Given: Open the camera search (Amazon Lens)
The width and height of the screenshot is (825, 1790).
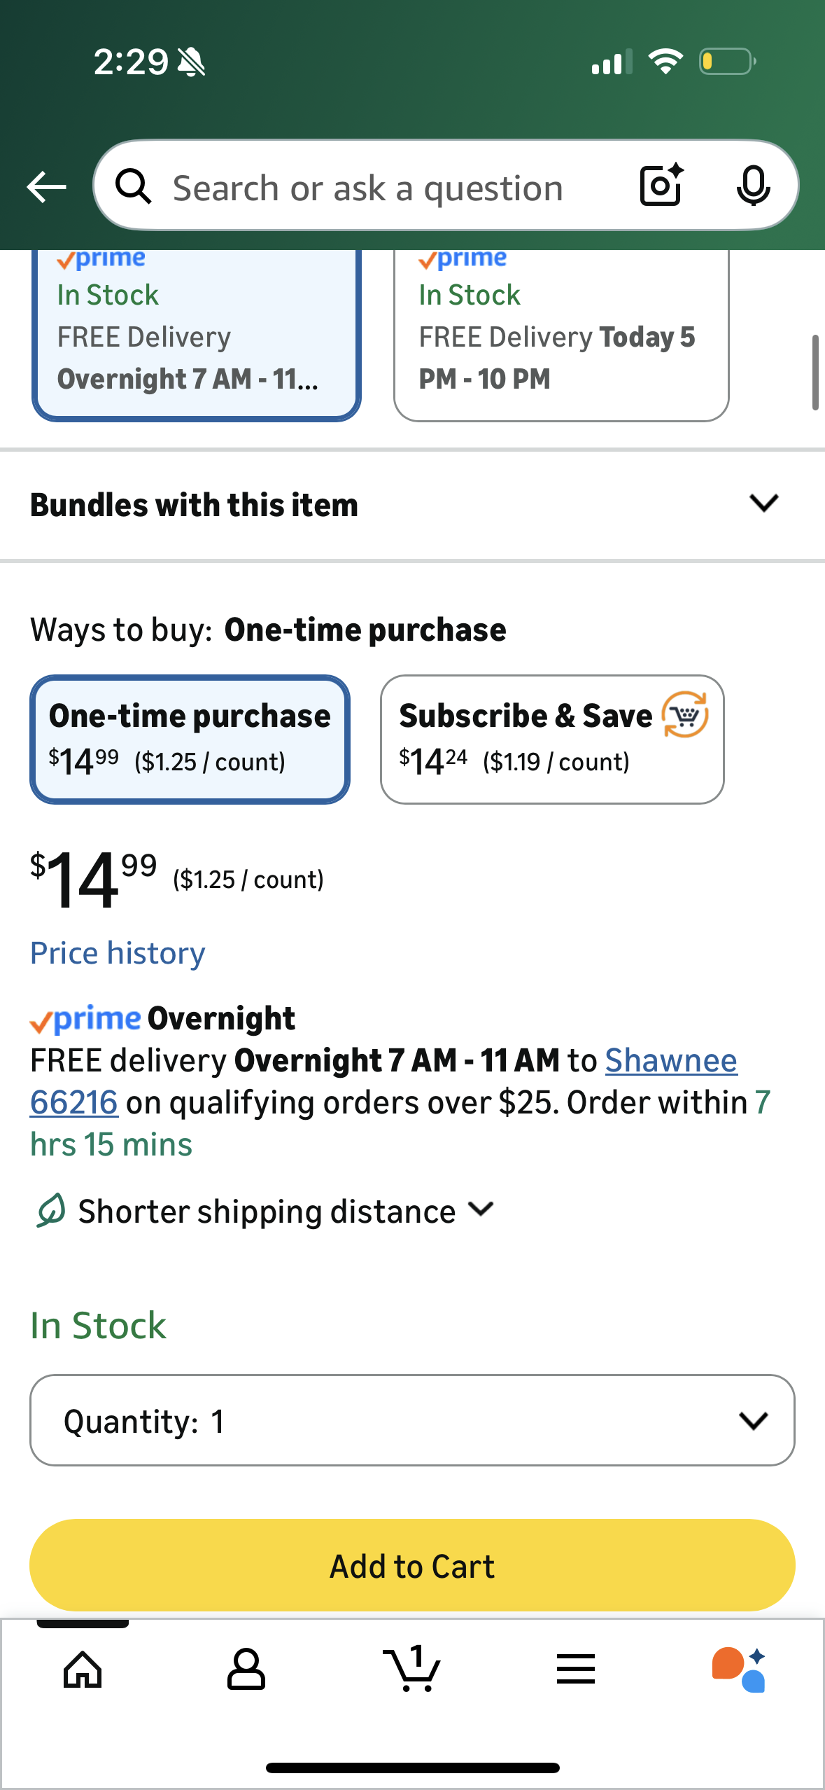Looking at the screenshot, I should (x=660, y=186).
